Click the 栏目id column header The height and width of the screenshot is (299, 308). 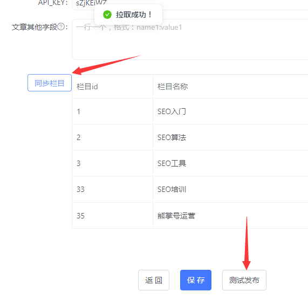tap(112, 87)
